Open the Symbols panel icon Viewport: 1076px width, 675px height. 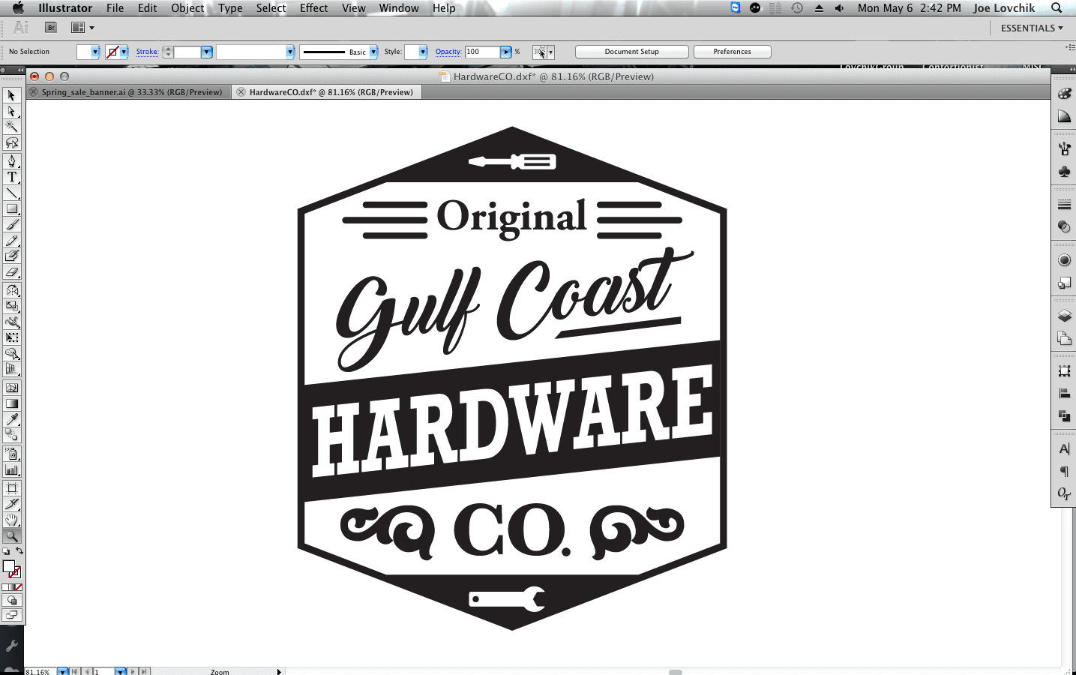pyautogui.click(x=1063, y=170)
